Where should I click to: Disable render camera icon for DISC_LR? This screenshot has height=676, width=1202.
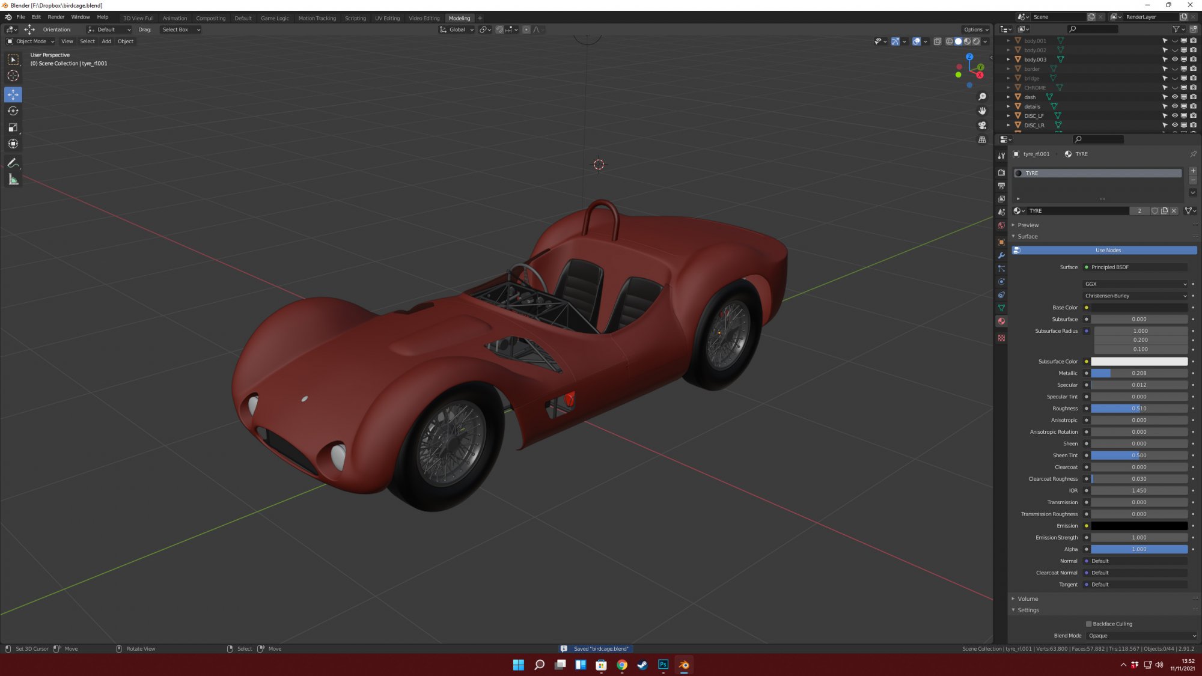[1193, 125]
